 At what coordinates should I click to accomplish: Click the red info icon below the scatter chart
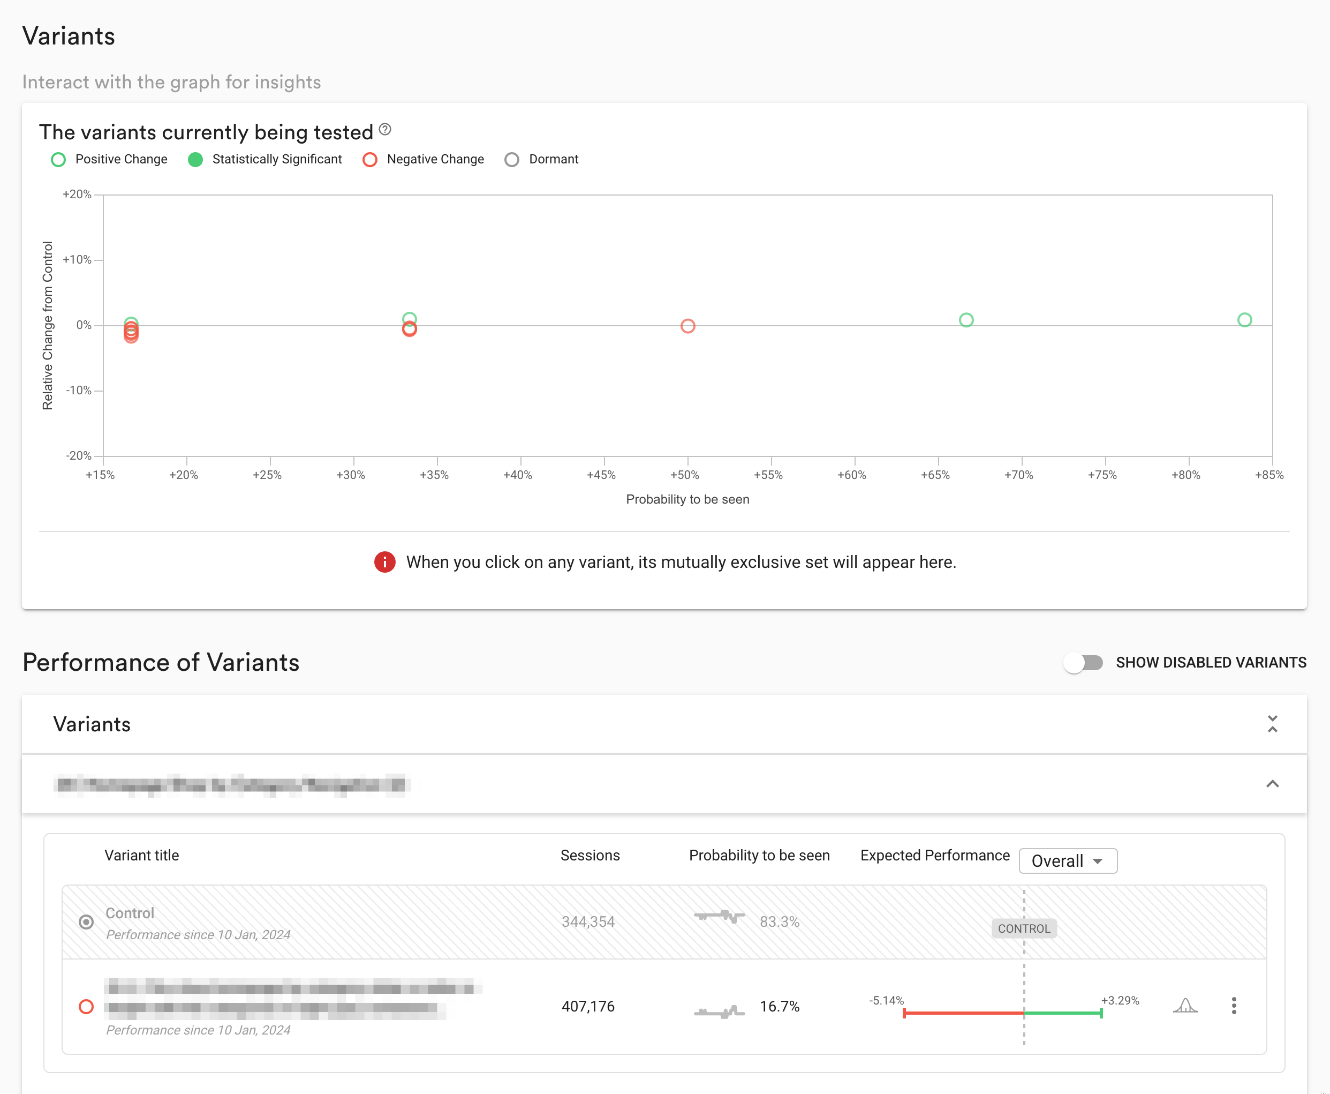[384, 561]
